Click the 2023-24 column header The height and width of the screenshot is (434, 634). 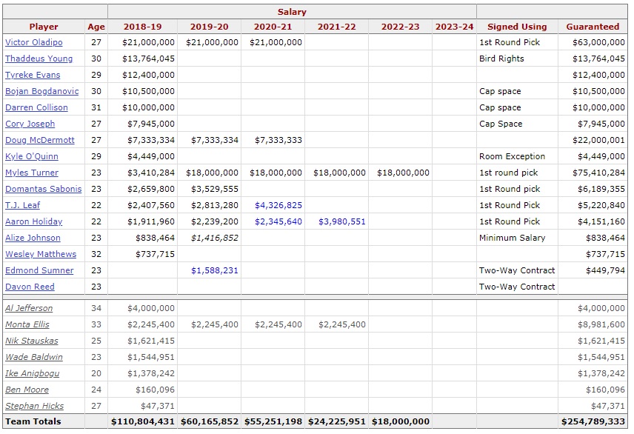click(x=454, y=27)
